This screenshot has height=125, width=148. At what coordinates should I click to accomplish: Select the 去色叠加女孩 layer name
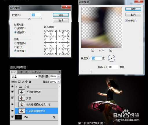(33, 92)
